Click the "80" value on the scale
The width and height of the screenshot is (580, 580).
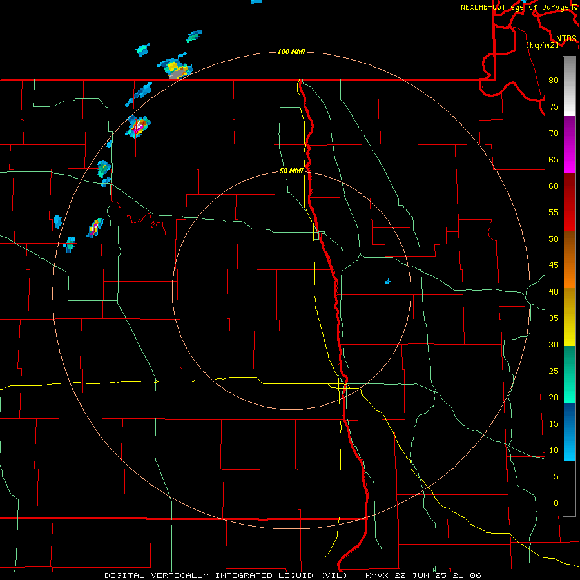click(x=554, y=81)
